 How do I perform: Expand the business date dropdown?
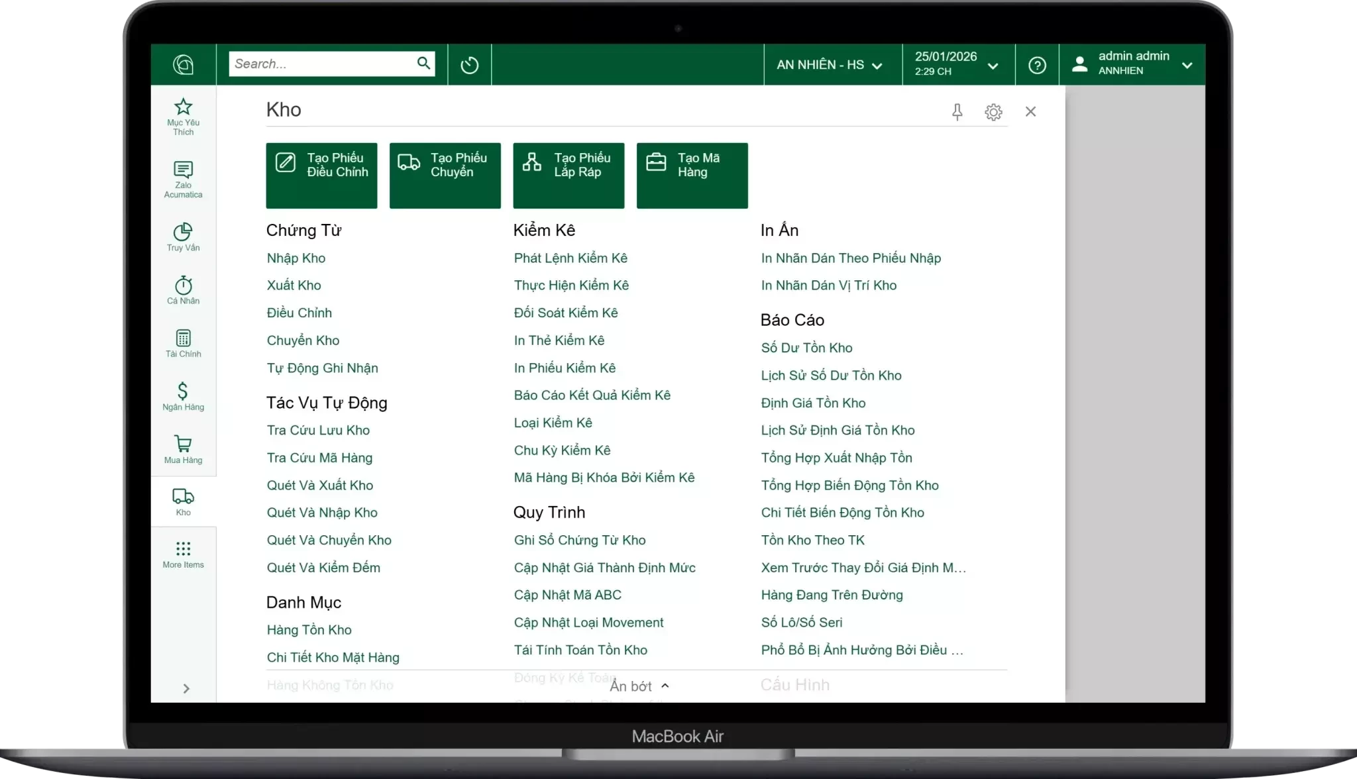(x=956, y=65)
